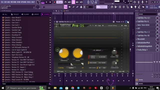Toggle the countdown before recording icon
The image size is (160, 90).
coord(73,2)
